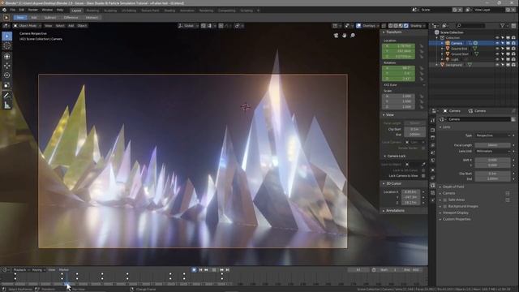Image resolution: width=519 pixels, height=292 pixels.
Task: Open the Window menu
Action: tap(47, 10)
